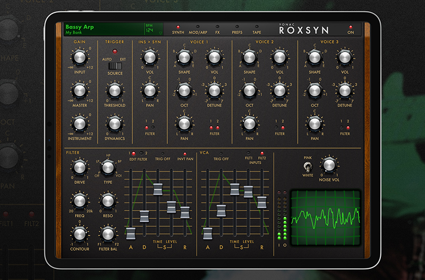Screen dimensions: 425x280
Task: Click the Voice 2 SHAPE knob
Action: point(249,57)
